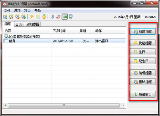Click the delete reminder toolbar icon
Screen dimensions: 160x116
(x=17, y=17)
